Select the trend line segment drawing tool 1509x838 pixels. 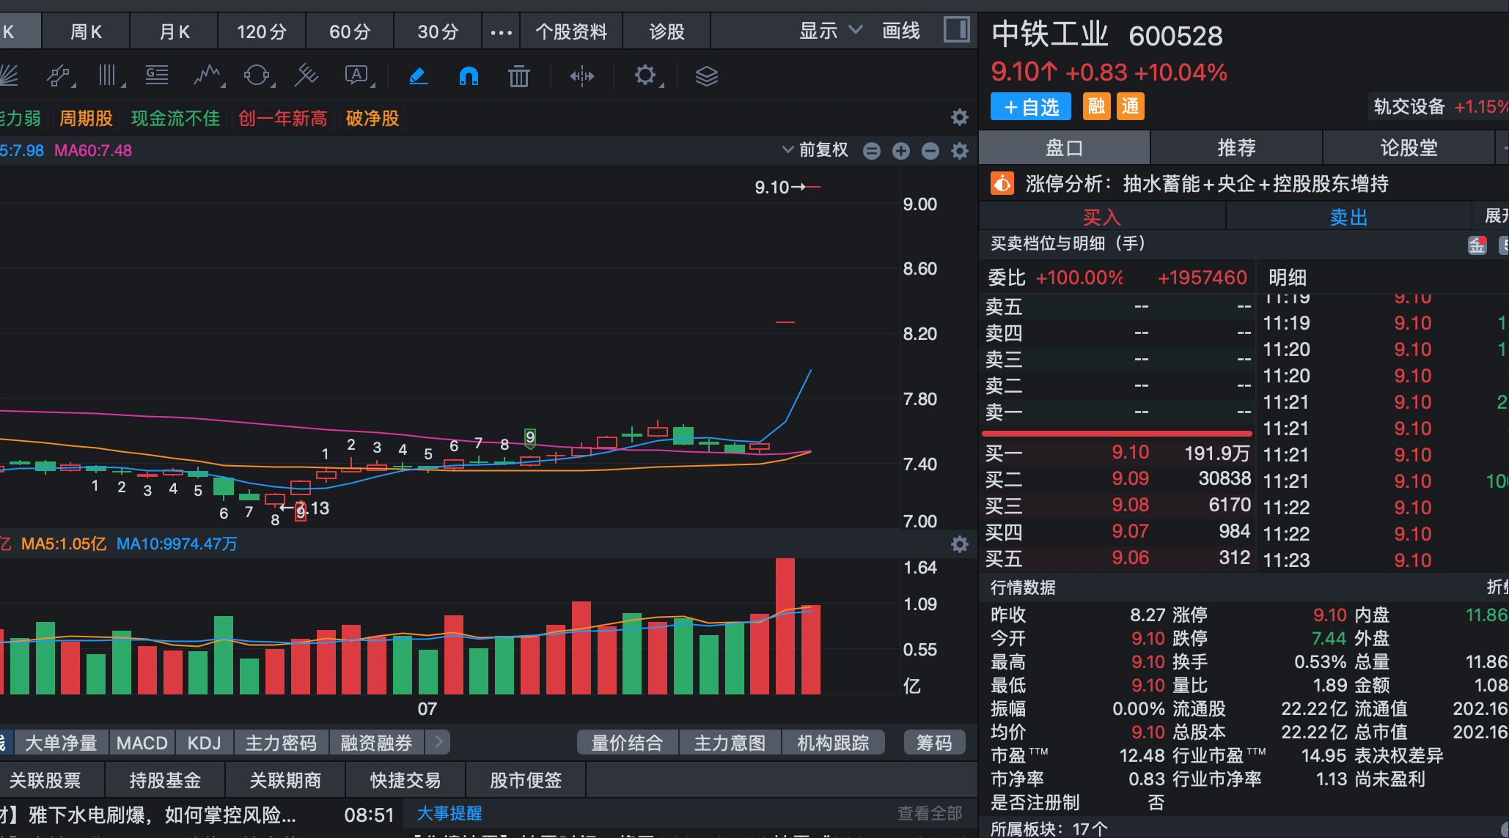click(x=59, y=75)
